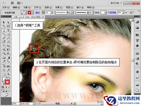
Task: Open the Color panel in right dock
Action: 137,22
